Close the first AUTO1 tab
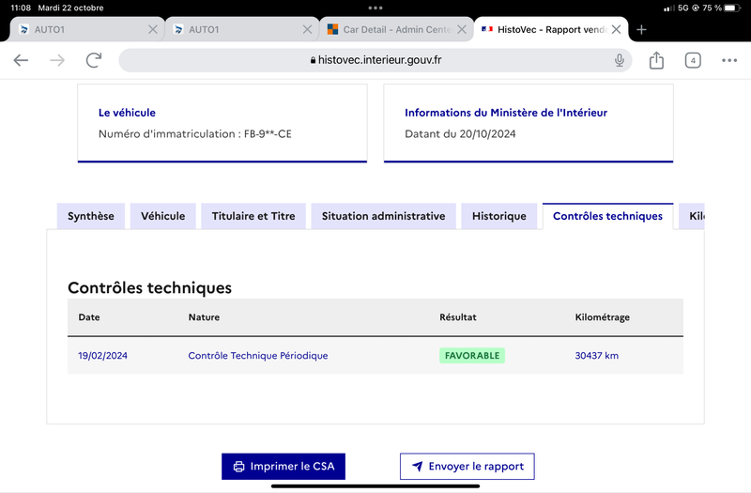This screenshot has width=751, height=493. (153, 30)
